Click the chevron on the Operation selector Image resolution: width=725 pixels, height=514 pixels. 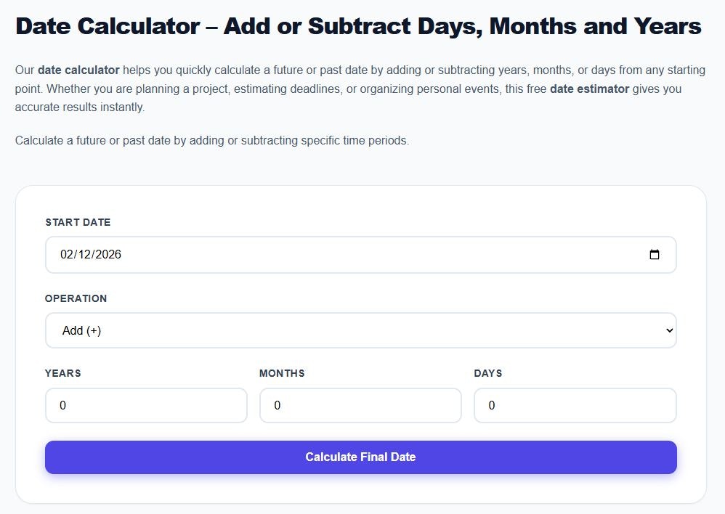pos(669,330)
